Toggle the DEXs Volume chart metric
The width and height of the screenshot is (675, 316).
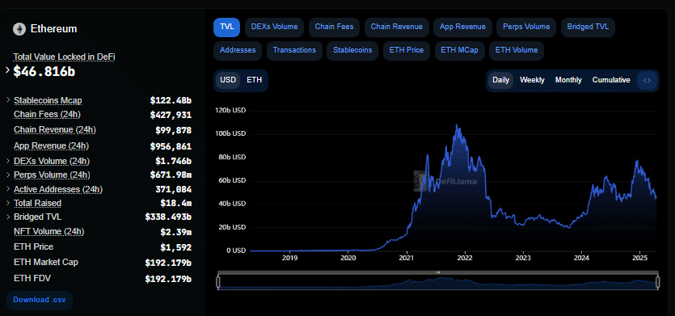click(274, 27)
